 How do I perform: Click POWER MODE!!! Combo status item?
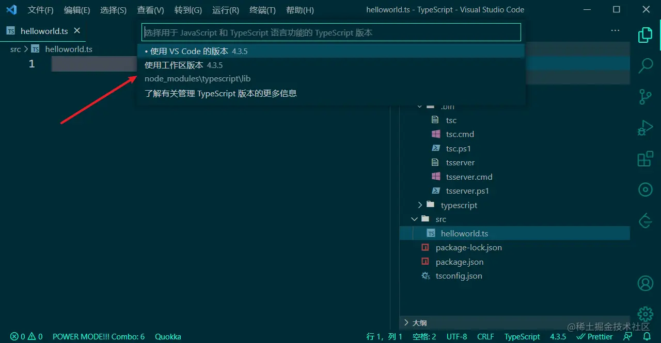tap(99, 337)
